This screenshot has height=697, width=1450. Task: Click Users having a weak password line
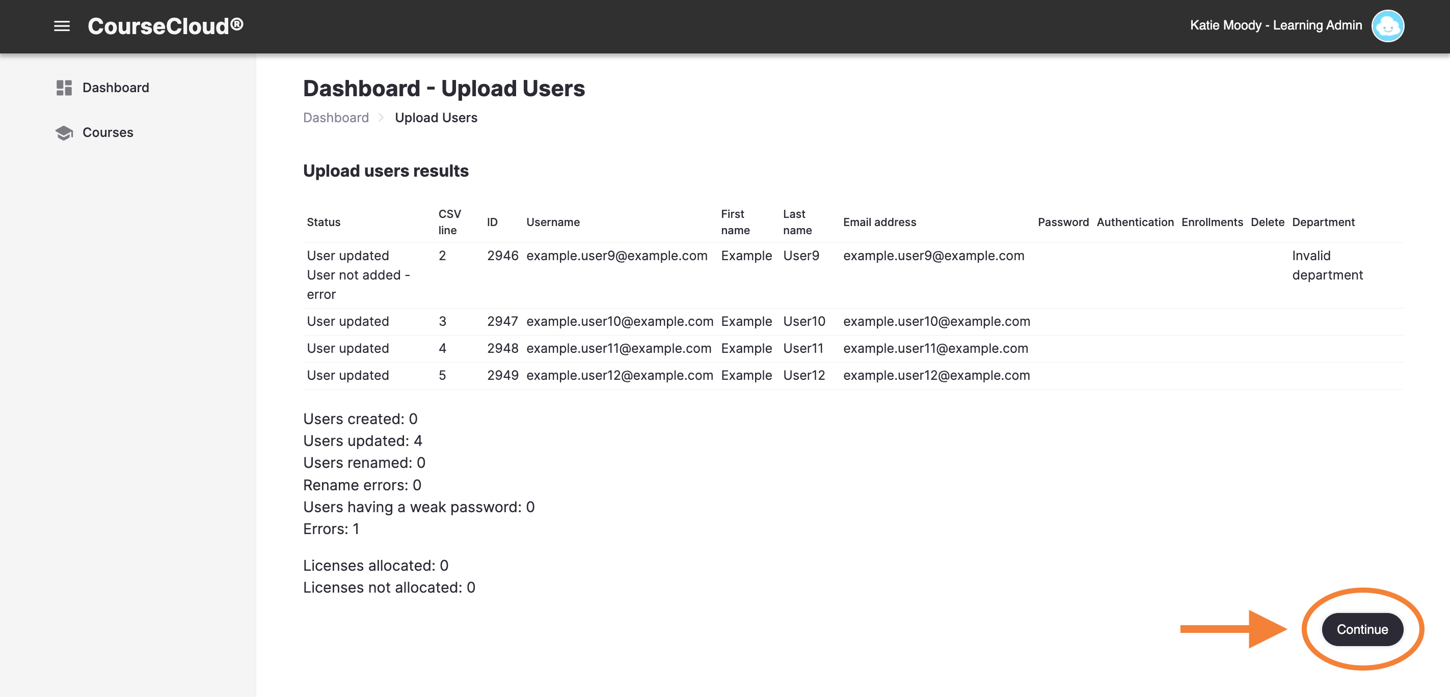[x=418, y=508]
